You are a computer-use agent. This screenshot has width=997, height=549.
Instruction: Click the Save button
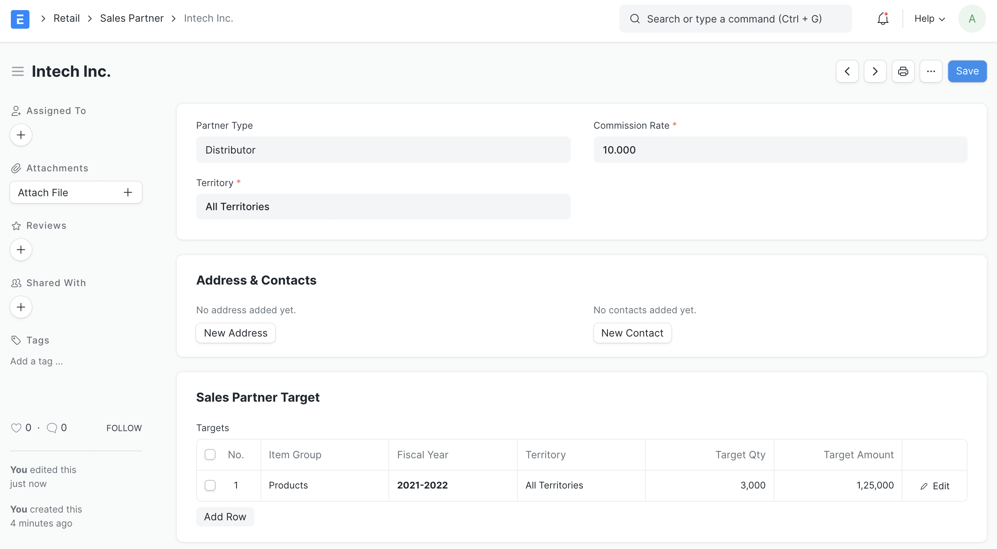[967, 71]
